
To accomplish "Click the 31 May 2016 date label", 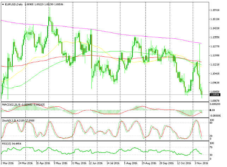I will click(x=79, y=163).
